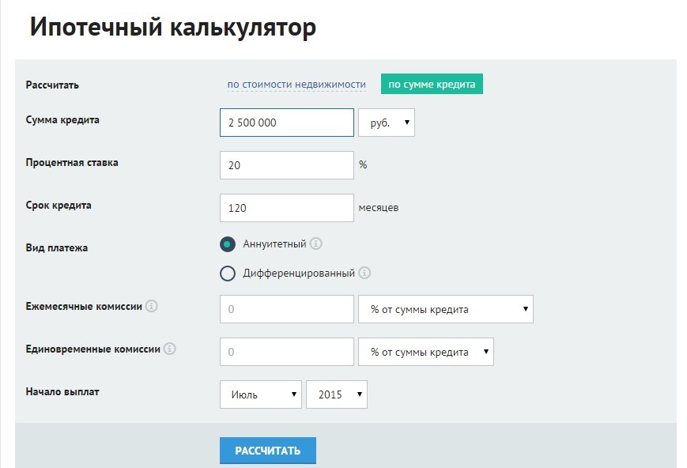Open the info tooltip next to Аннуитетный
Image resolution: width=687 pixels, height=468 pixels.
(x=316, y=244)
